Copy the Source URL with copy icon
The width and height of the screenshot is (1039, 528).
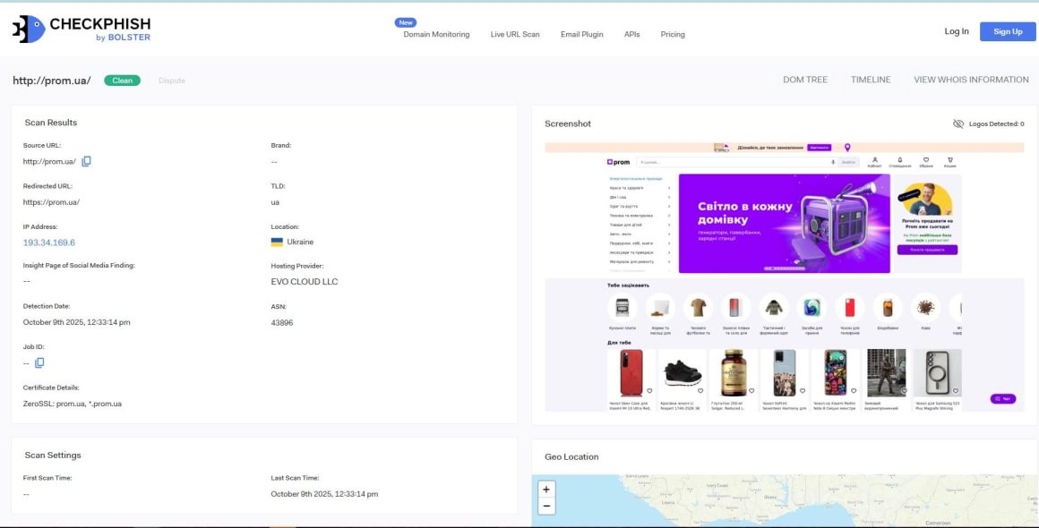(x=87, y=161)
